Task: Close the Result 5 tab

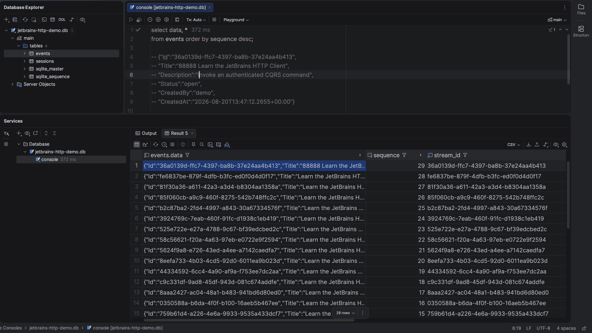Action: 192,133
